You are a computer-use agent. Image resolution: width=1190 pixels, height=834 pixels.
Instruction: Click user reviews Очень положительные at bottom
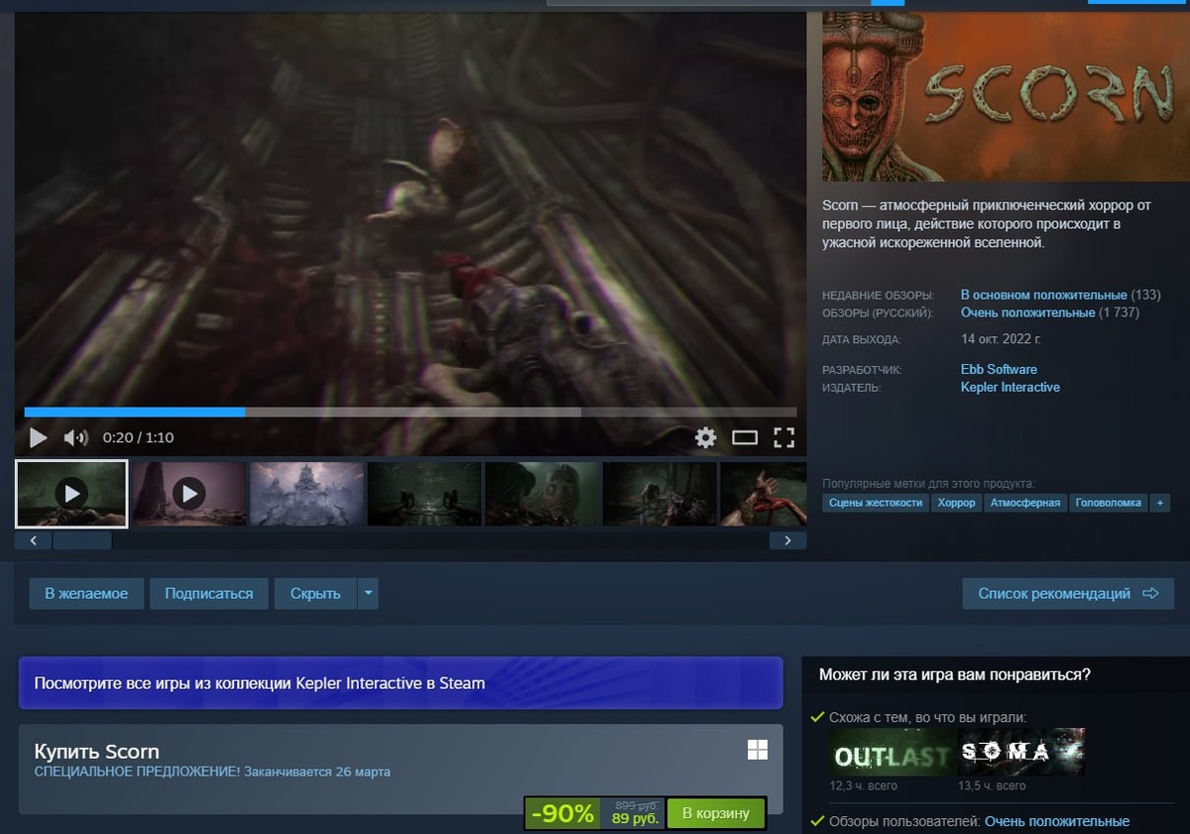1057,821
